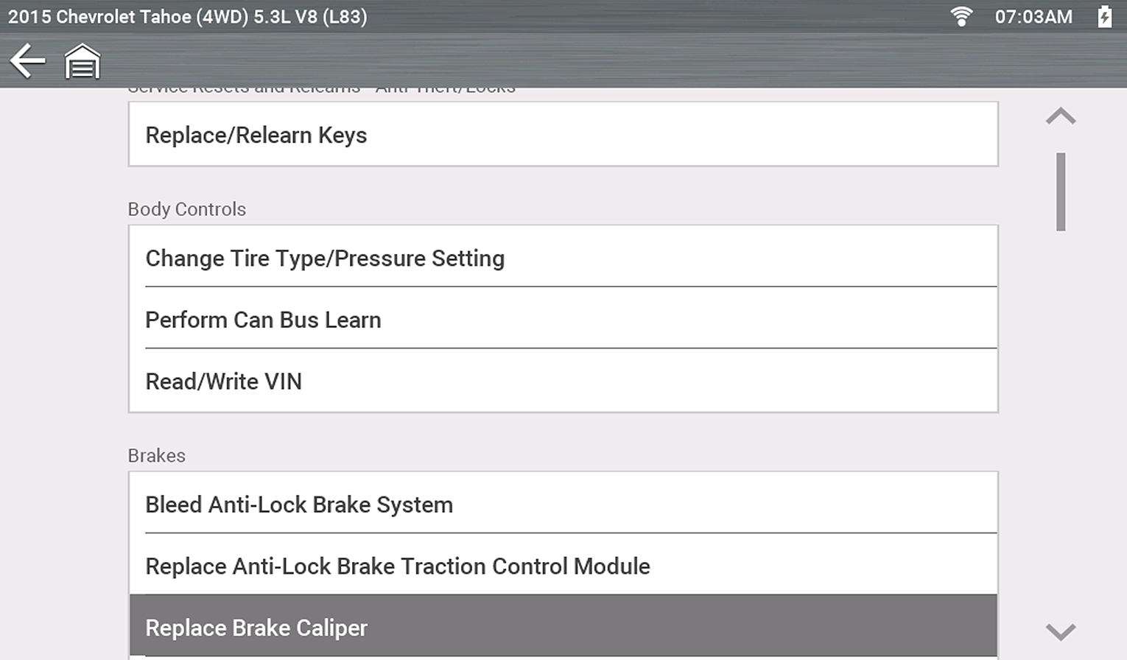Click the battery charging indicator
1127x660 pixels.
click(x=1104, y=15)
